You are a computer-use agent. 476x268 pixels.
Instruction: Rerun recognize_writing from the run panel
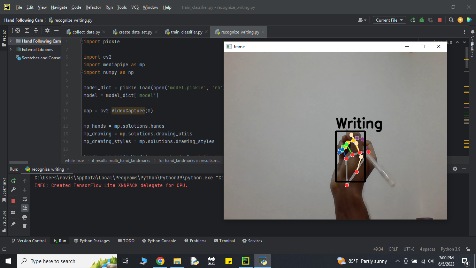(13, 181)
